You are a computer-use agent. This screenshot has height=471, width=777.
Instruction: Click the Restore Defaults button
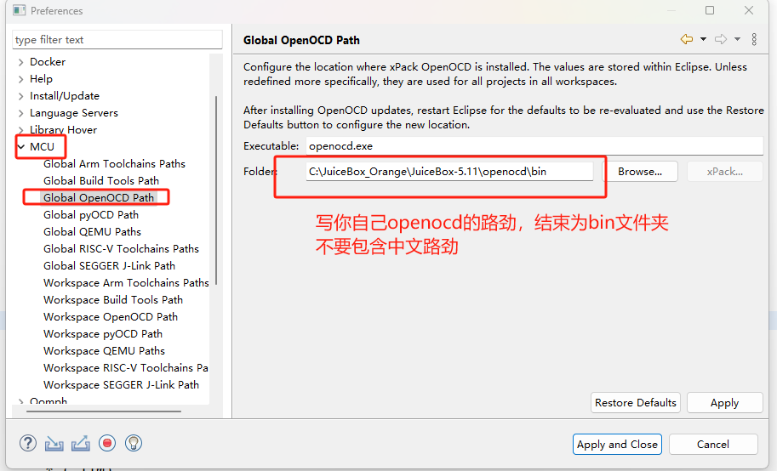pos(636,403)
